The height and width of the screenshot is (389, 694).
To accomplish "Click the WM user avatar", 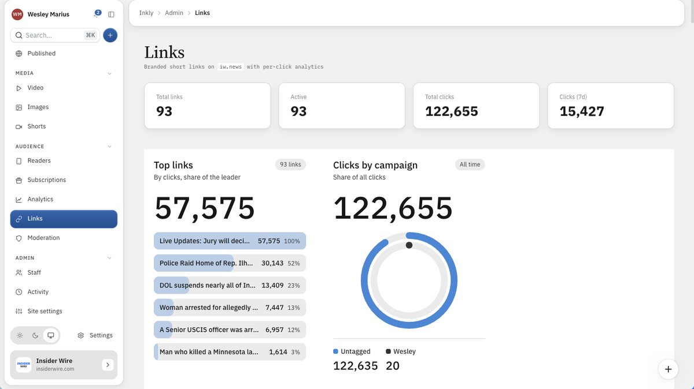I will 17,14.
